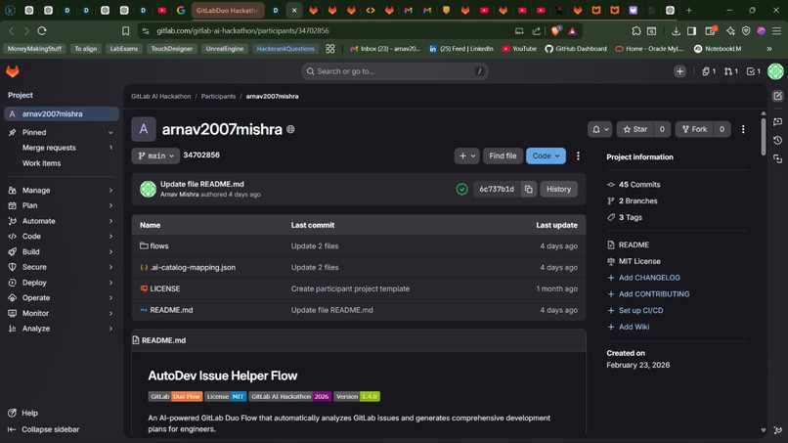Collapse sidebar button
The image size is (788, 443).
(44, 429)
